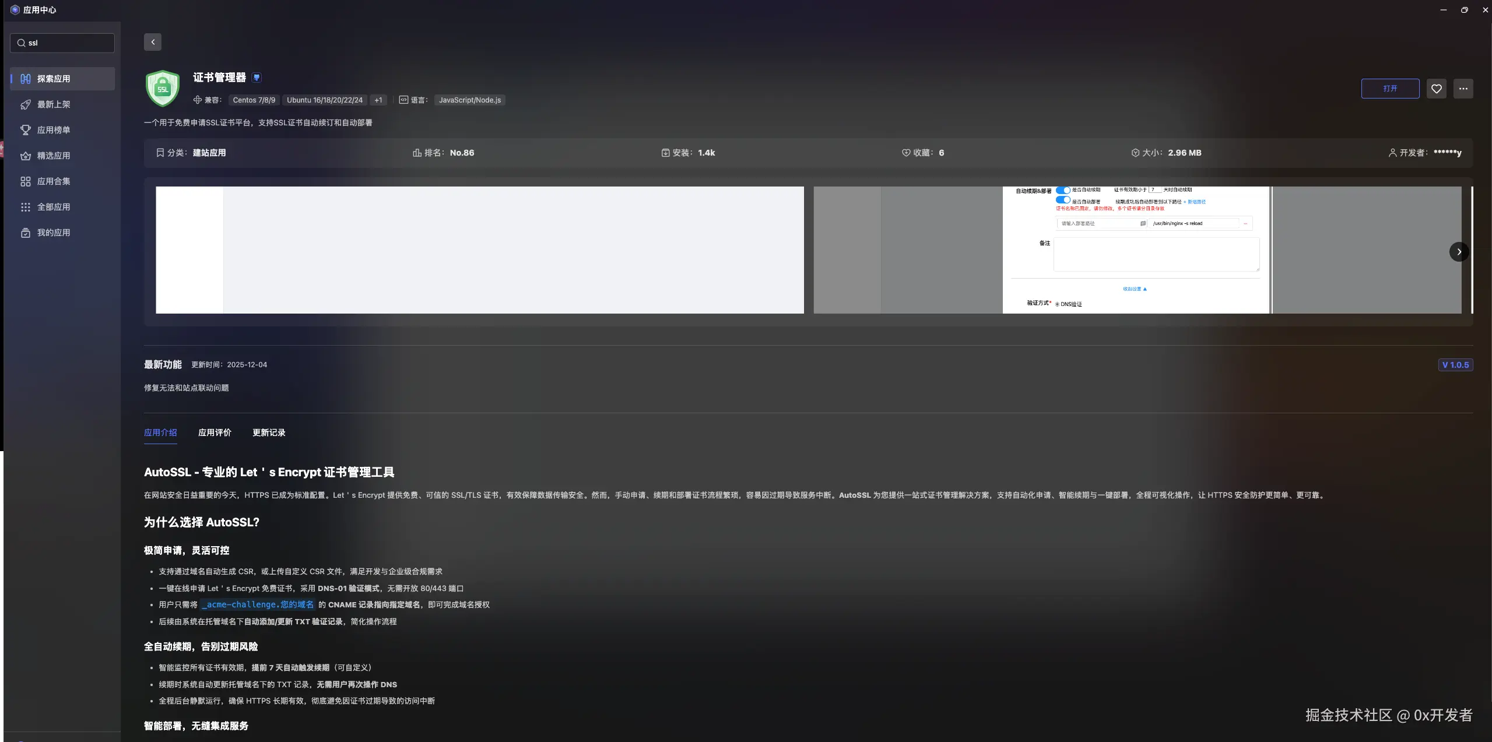The image size is (1492, 742).
Task: Open 应用榜单 trophy sidebar item
Action: [53, 130]
